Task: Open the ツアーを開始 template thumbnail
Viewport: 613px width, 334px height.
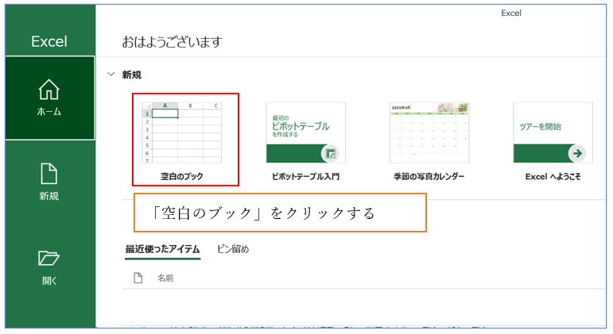Action: coord(552,132)
